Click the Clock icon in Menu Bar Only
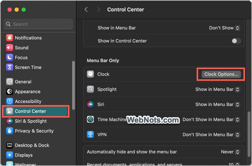 pyautogui.click(x=91, y=74)
